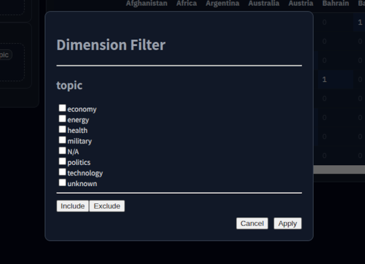The width and height of the screenshot is (365, 264).
Task: Click the Austria column header
Action: pos(301,3)
